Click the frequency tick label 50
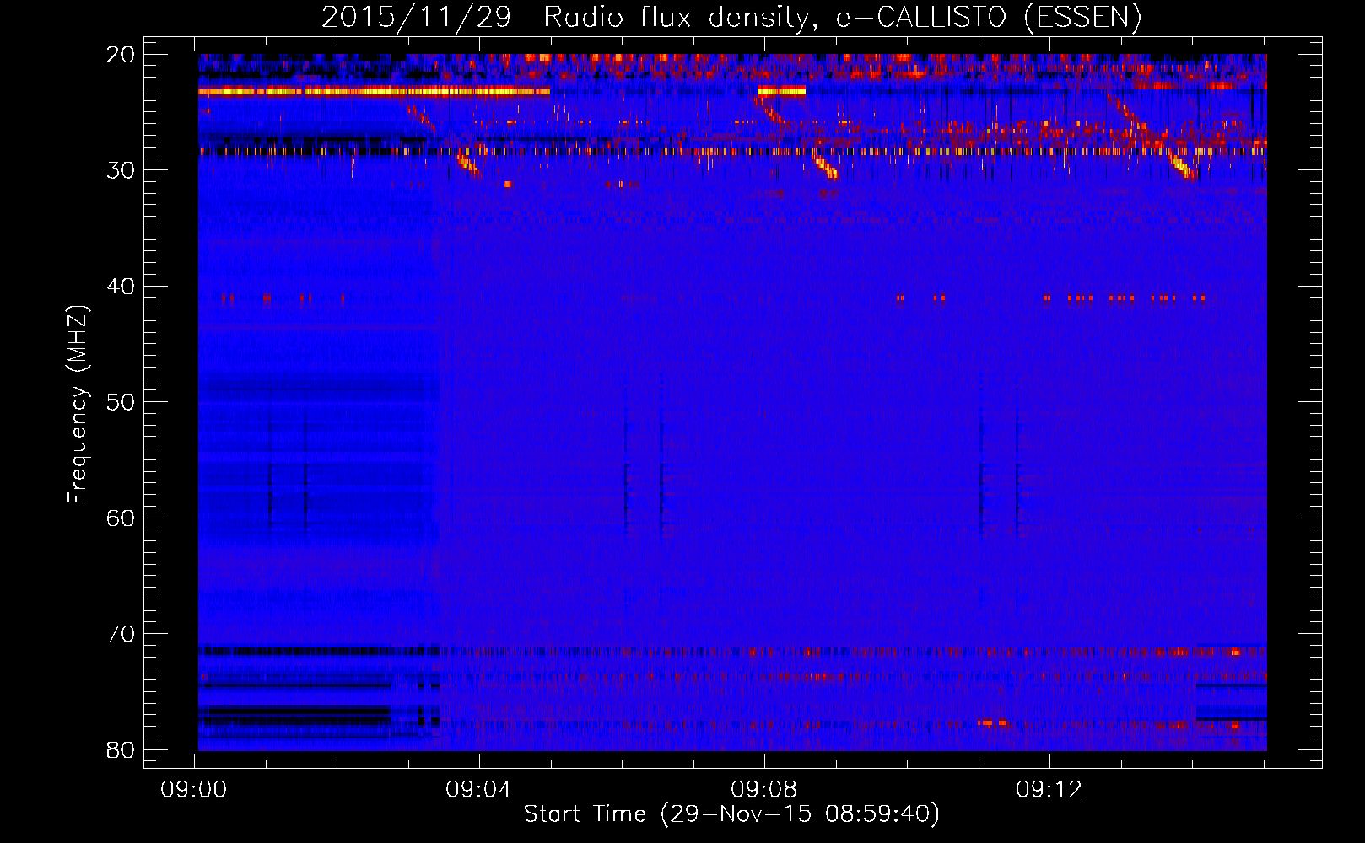Screen dimensions: 1365x843 121,402
